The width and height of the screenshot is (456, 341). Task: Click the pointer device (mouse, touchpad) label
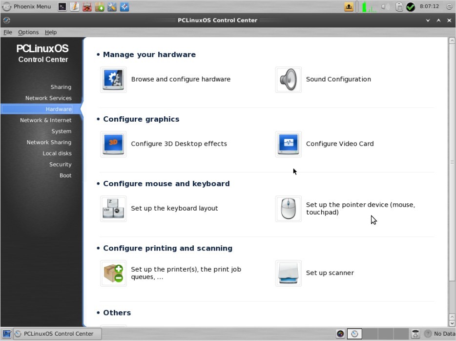pyautogui.click(x=360, y=208)
